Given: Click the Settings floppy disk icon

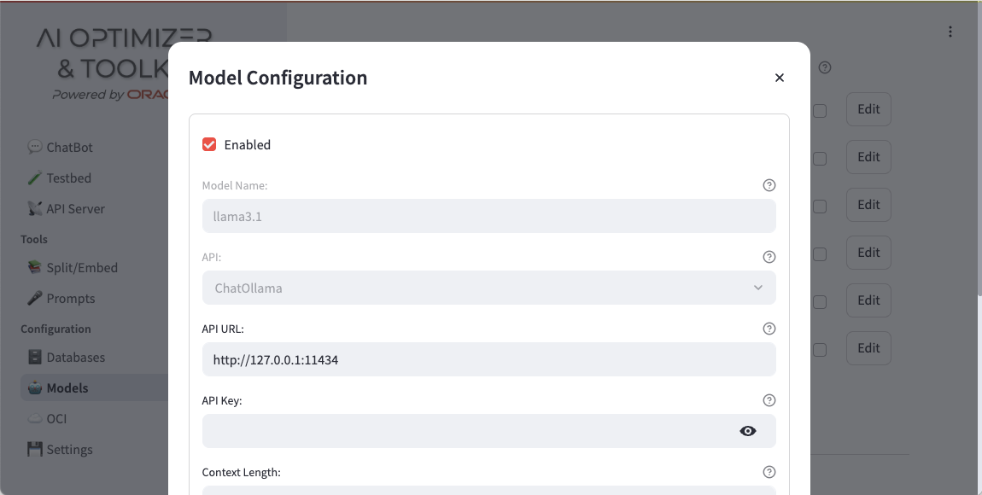Looking at the screenshot, I should pyautogui.click(x=35, y=449).
